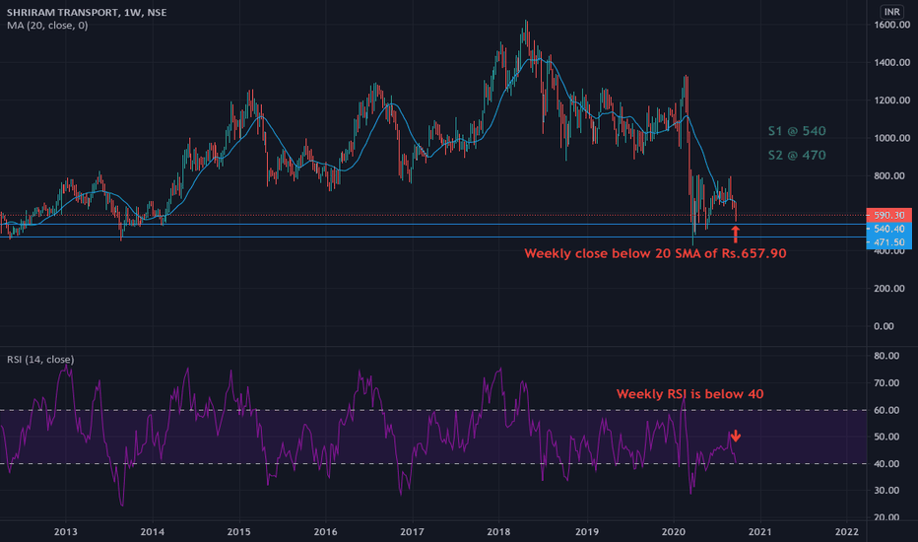This screenshot has width=918, height=542.
Task: Click 2021 on the time axis
Action: [x=760, y=532]
